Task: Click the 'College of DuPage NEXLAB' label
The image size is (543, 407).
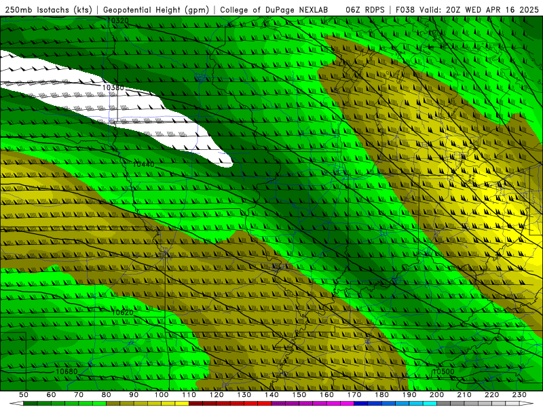Action: pyautogui.click(x=274, y=10)
